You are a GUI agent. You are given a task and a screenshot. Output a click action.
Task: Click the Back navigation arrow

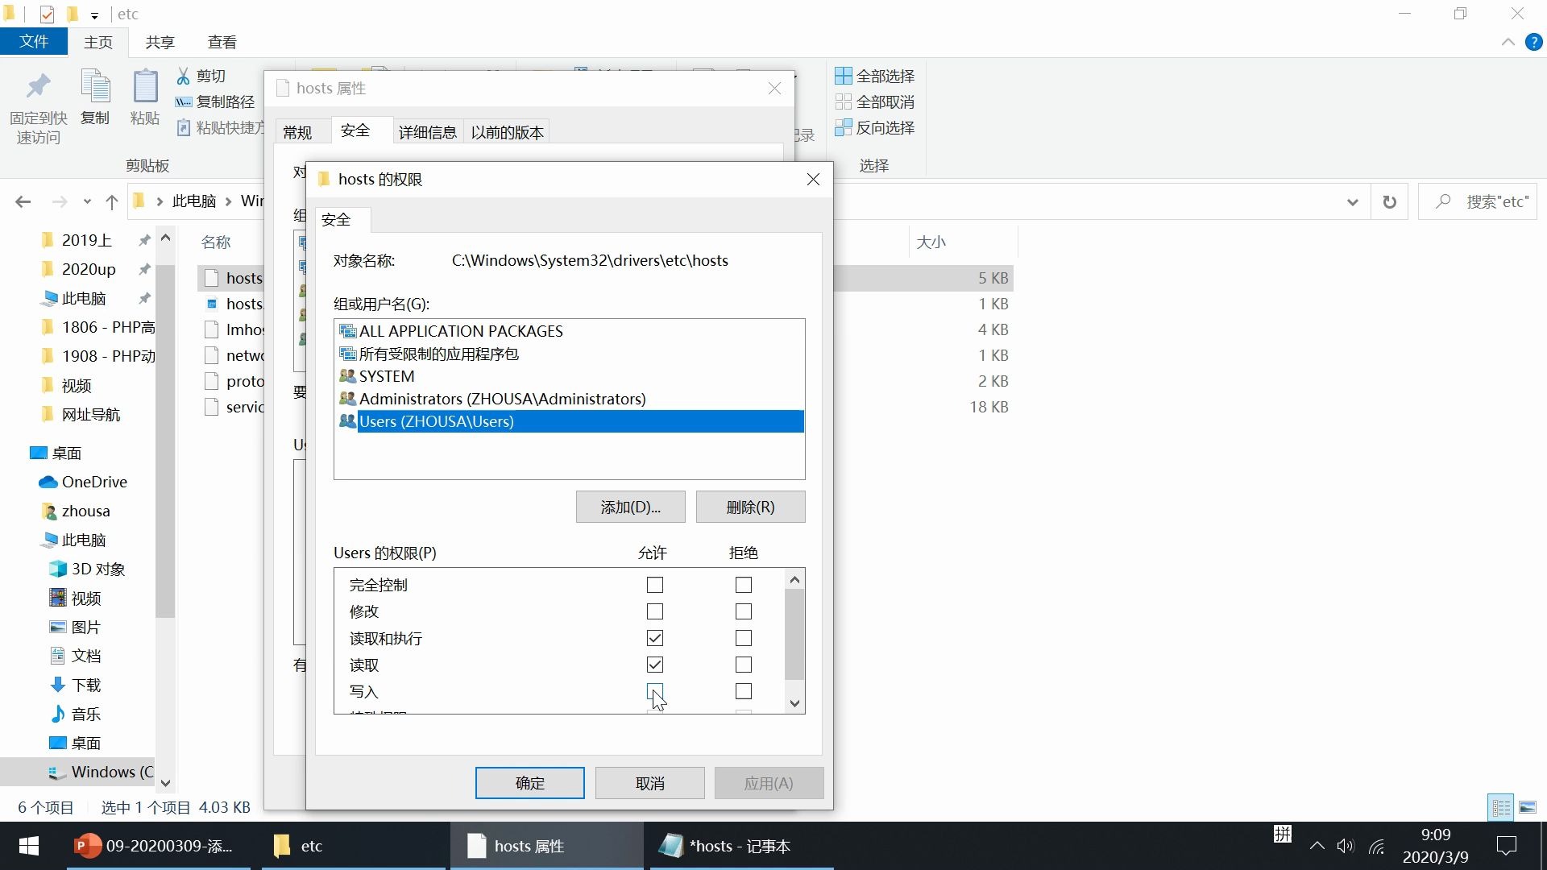pyautogui.click(x=23, y=201)
